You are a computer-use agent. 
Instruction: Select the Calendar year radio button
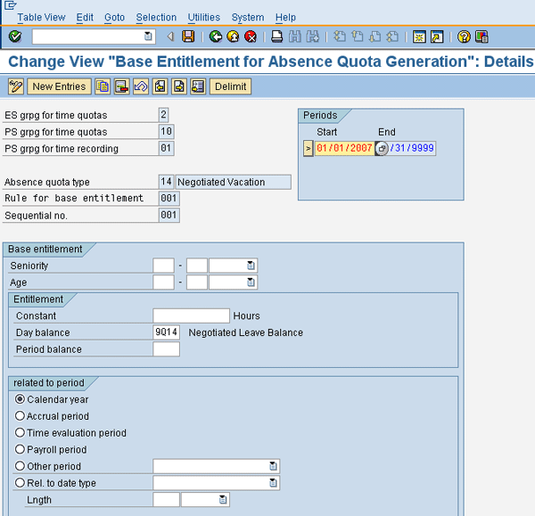coord(20,399)
